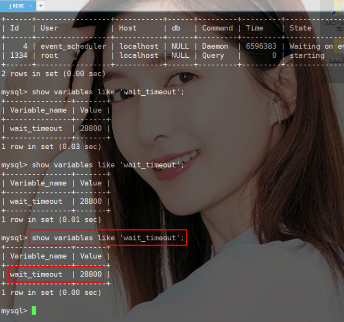This screenshot has height=322, width=344.
Task: Click '1 row in set (0.01 sec)'
Action: 51,220
